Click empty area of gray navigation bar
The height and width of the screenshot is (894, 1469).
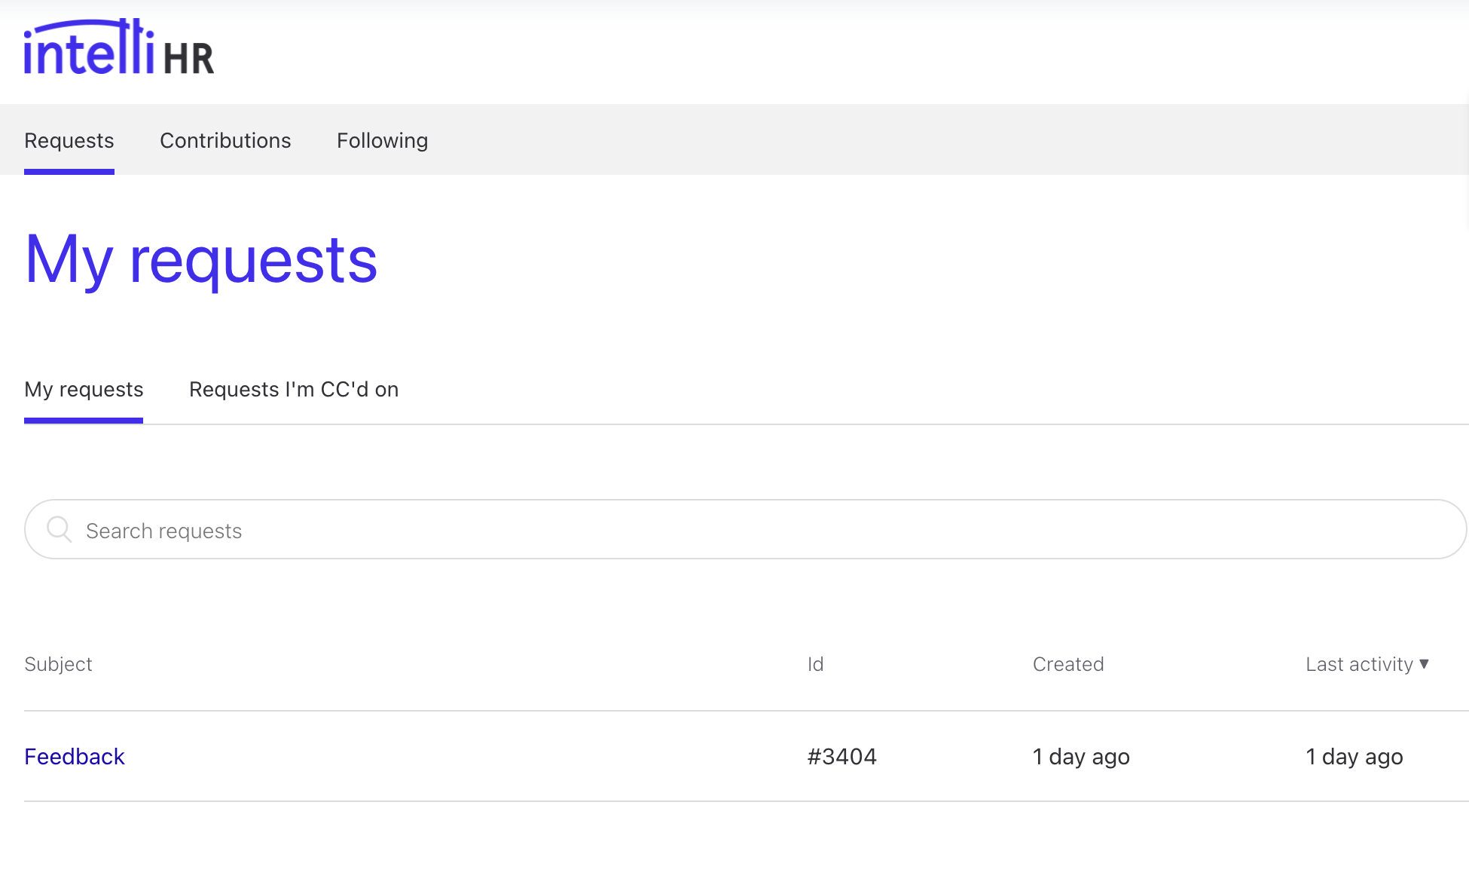904,140
